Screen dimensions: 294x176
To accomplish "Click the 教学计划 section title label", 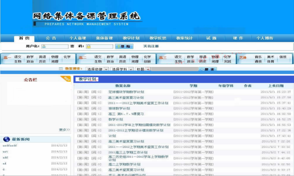I will click(x=87, y=79).
